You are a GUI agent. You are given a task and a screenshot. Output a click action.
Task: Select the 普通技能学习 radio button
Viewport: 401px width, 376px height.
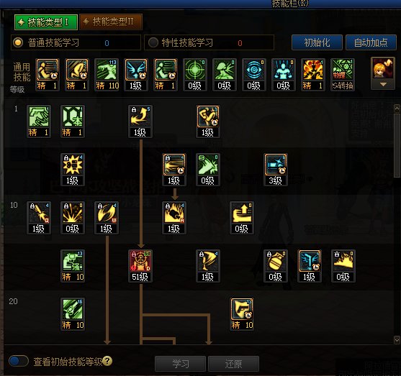[18, 42]
